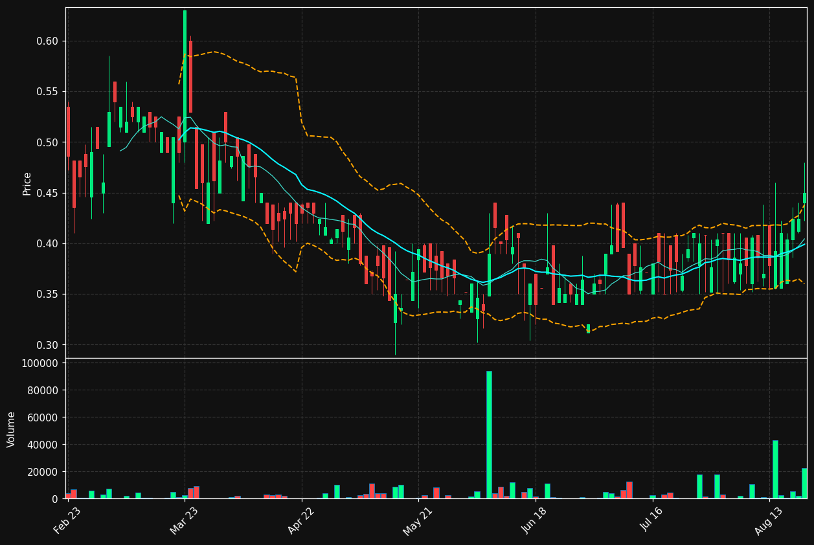Click the May 21 date label

point(418,520)
